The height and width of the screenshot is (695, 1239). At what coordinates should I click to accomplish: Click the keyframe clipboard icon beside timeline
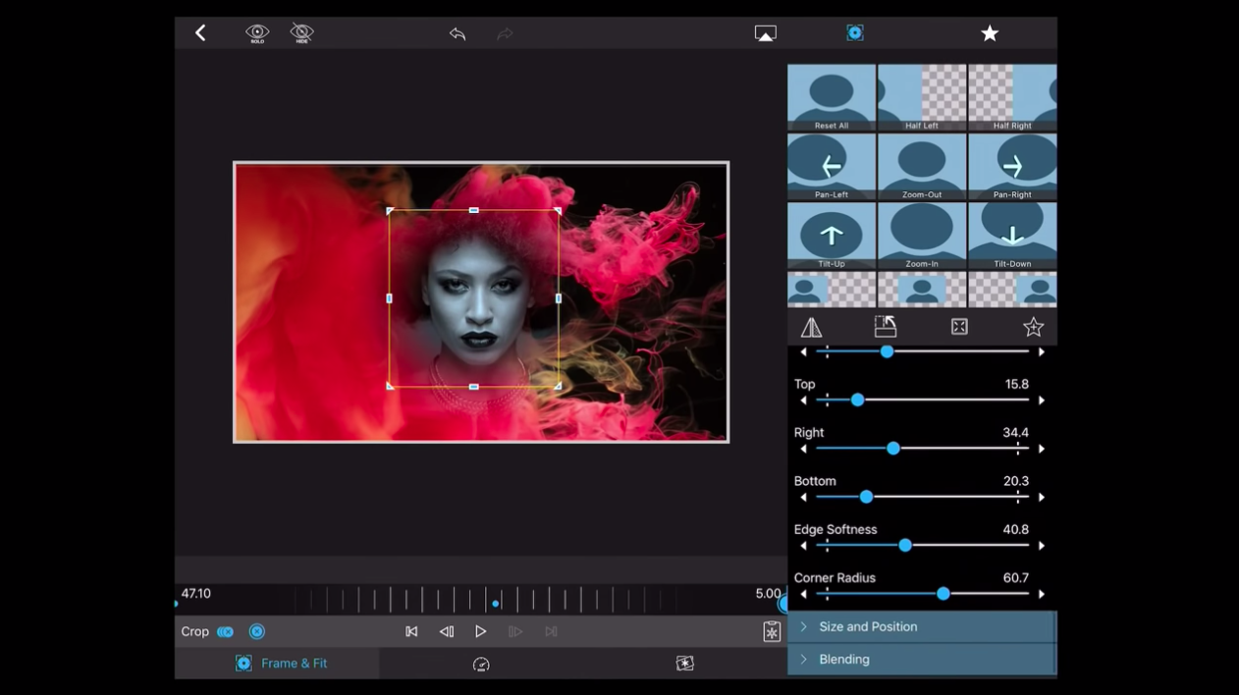(x=772, y=631)
